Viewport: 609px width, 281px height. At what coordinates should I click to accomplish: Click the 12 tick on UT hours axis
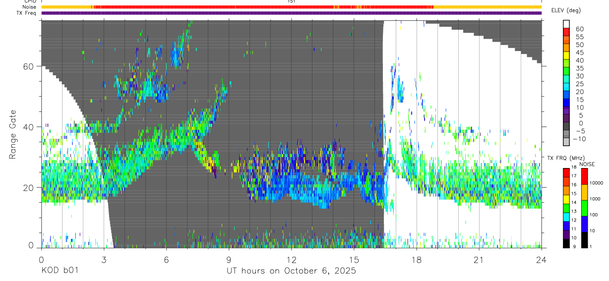(x=292, y=259)
